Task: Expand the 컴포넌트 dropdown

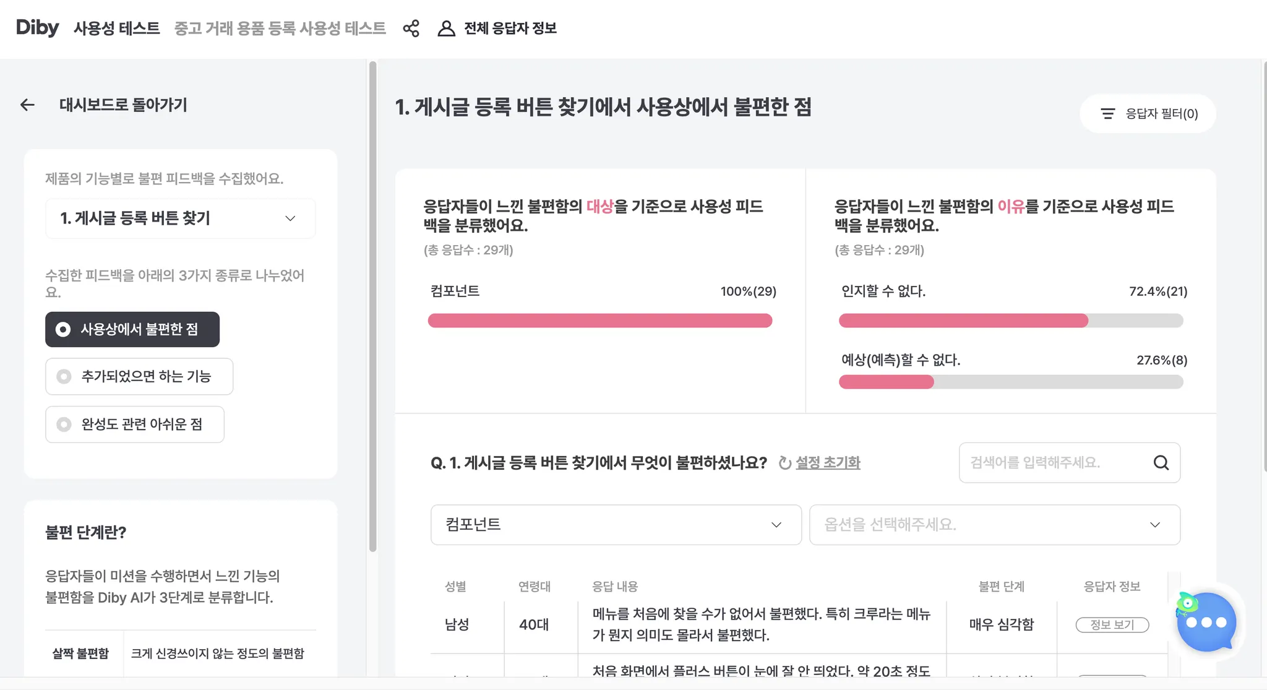Action: 616,525
